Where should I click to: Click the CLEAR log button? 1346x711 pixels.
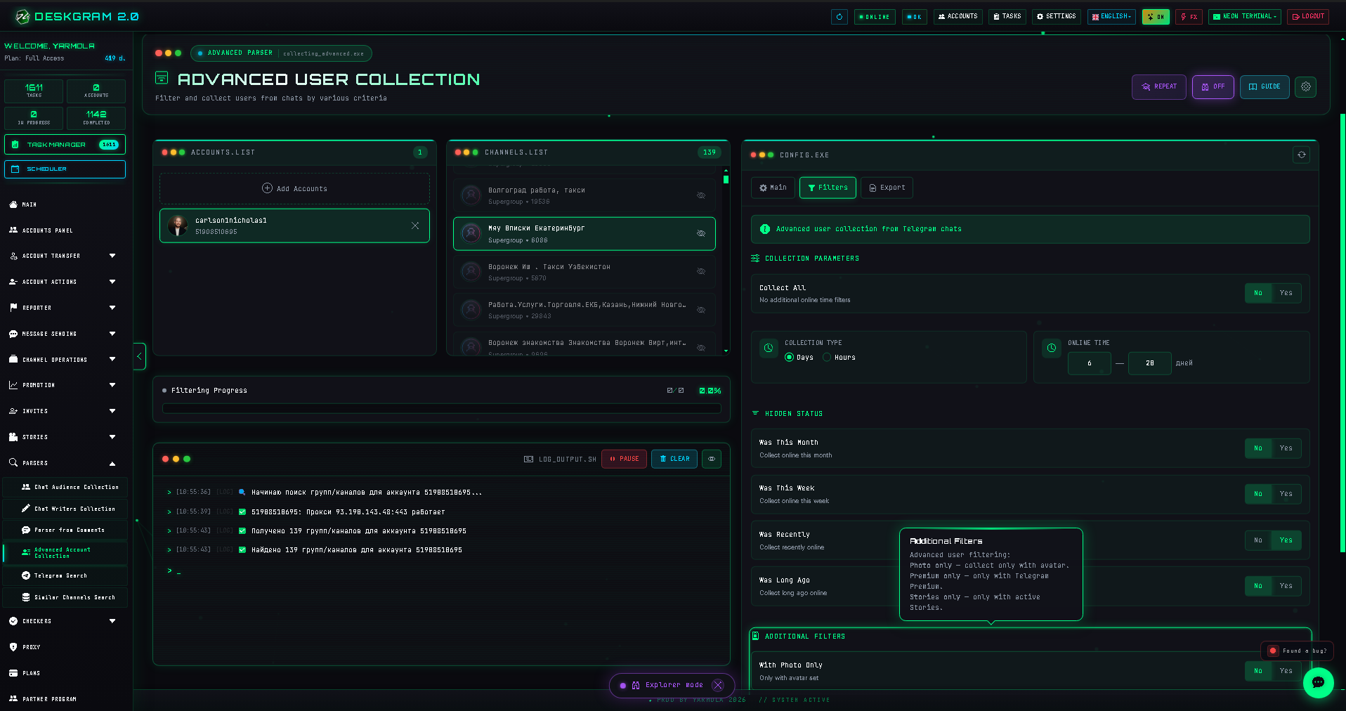click(x=674, y=459)
